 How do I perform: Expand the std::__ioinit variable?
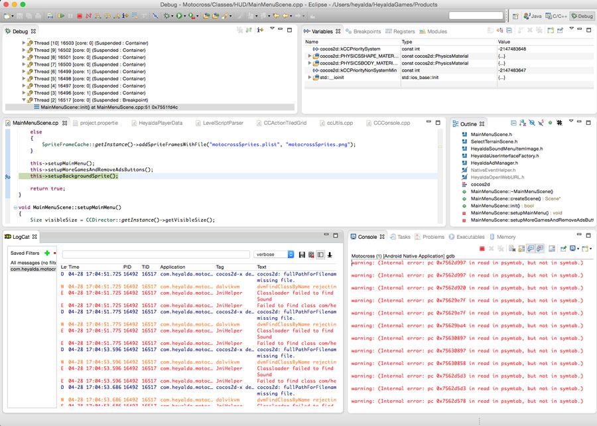[310, 77]
